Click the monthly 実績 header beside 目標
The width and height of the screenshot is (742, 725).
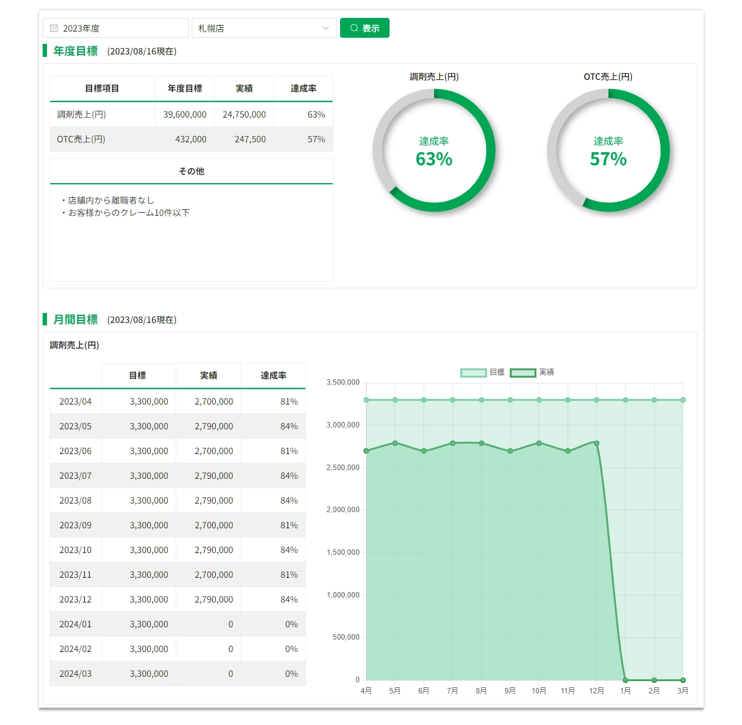pos(208,375)
